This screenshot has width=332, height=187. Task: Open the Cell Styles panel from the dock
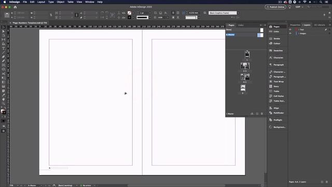(x=276, y=96)
